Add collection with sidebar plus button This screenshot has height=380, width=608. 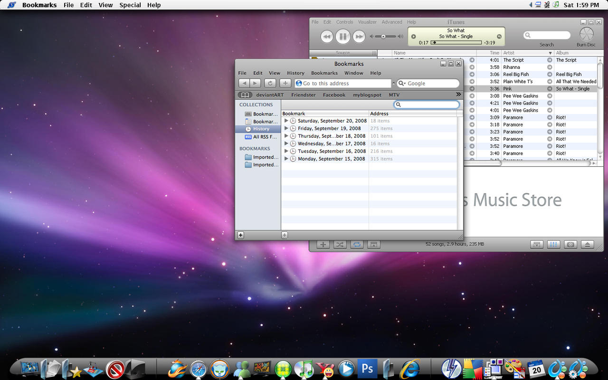241,235
